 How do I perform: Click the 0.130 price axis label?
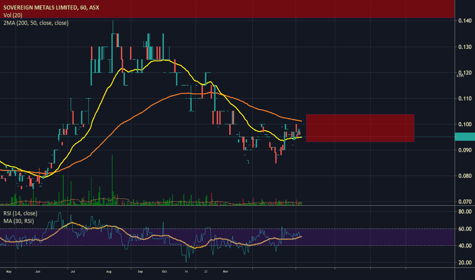tap(465, 47)
